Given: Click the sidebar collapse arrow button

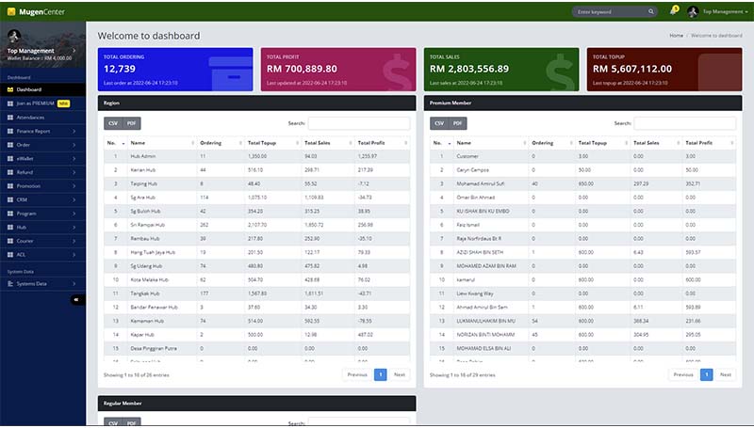Looking at the screenshot, I should pos(77,300).
